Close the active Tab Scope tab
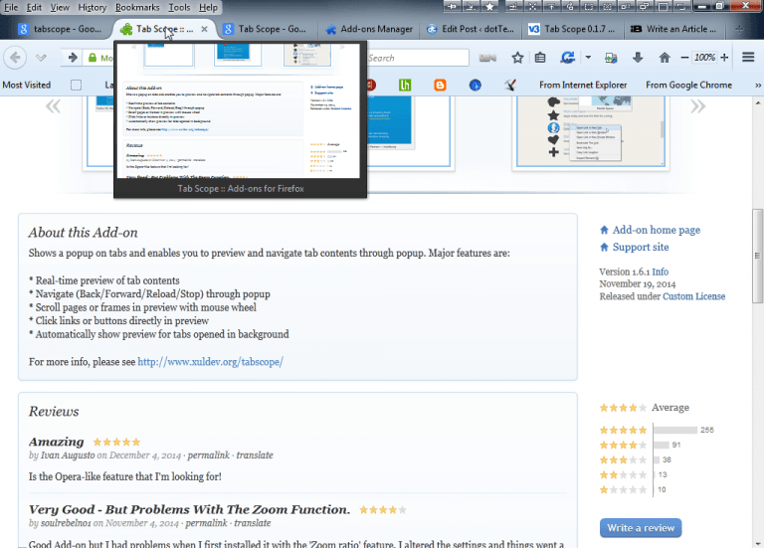Screen dimensions: 764x548 pos(204,29)
